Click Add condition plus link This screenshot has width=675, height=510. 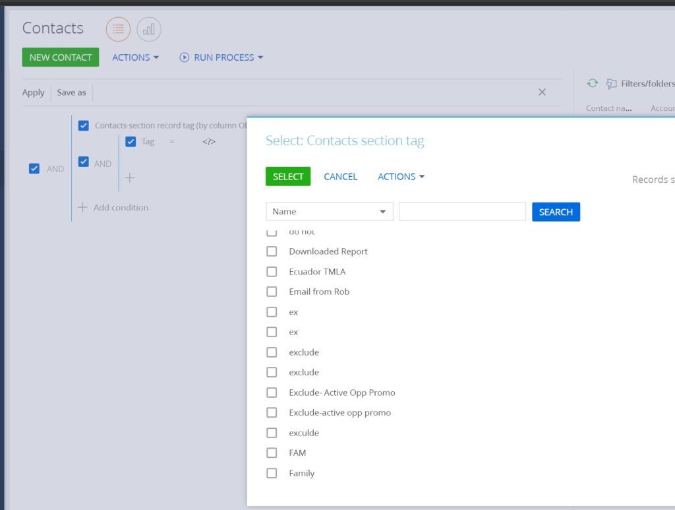point(113,207)
